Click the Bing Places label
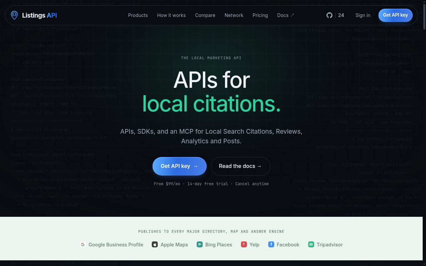The height and width of the screenshot is (266, 426). coord(219,244)
